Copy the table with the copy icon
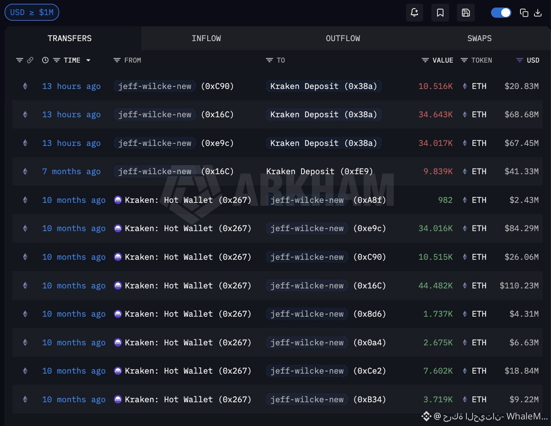 point(524,13)
